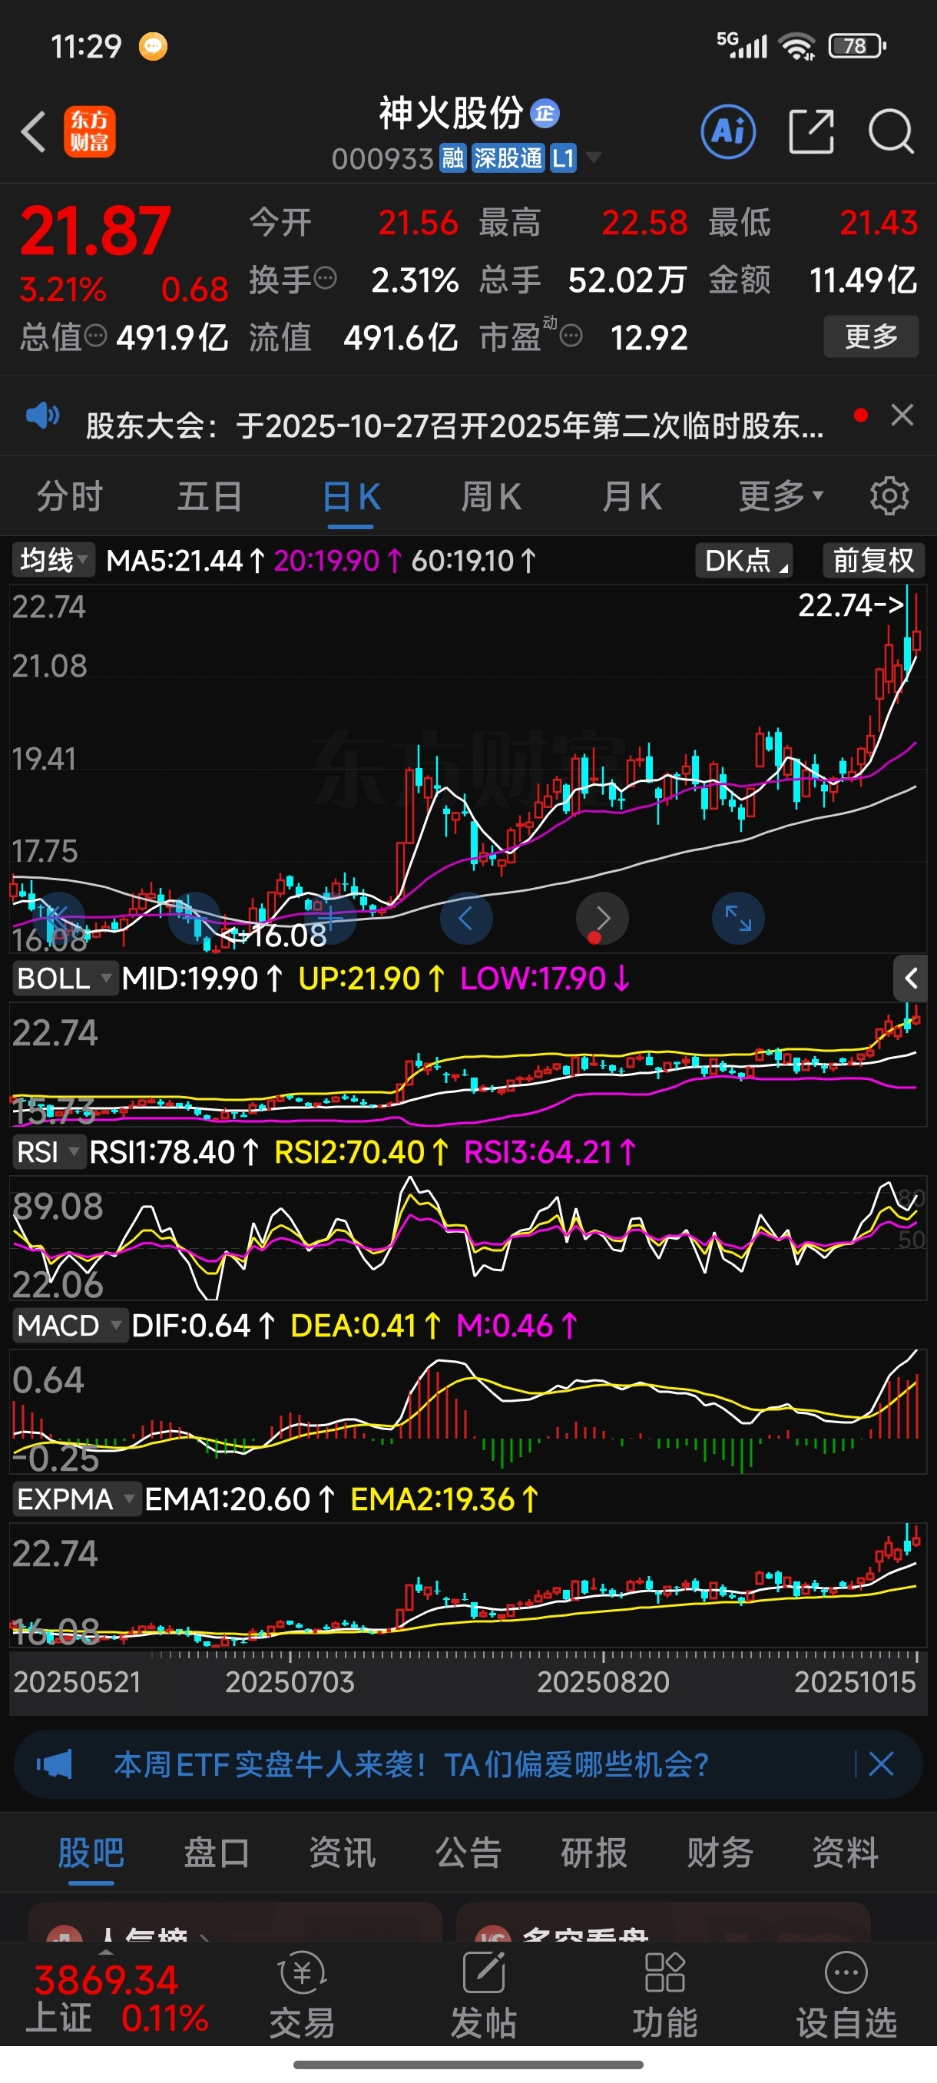The height and width of the screenshot is (2083, 937).
Task: Open the DK点 dropdown
Action: coord(743,561)
